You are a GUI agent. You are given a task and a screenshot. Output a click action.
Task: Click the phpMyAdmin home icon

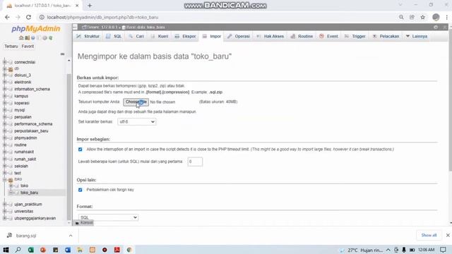click(x=21, y=37)
